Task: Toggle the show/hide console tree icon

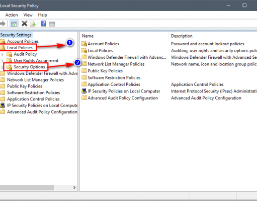Action: click(14, 24)
